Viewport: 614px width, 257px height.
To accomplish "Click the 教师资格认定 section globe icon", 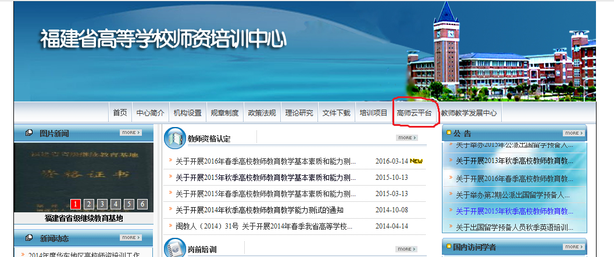I will [x=174, y=138].
